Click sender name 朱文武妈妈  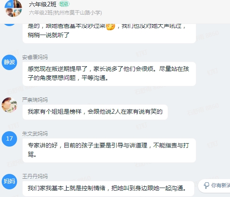point(35,134)
